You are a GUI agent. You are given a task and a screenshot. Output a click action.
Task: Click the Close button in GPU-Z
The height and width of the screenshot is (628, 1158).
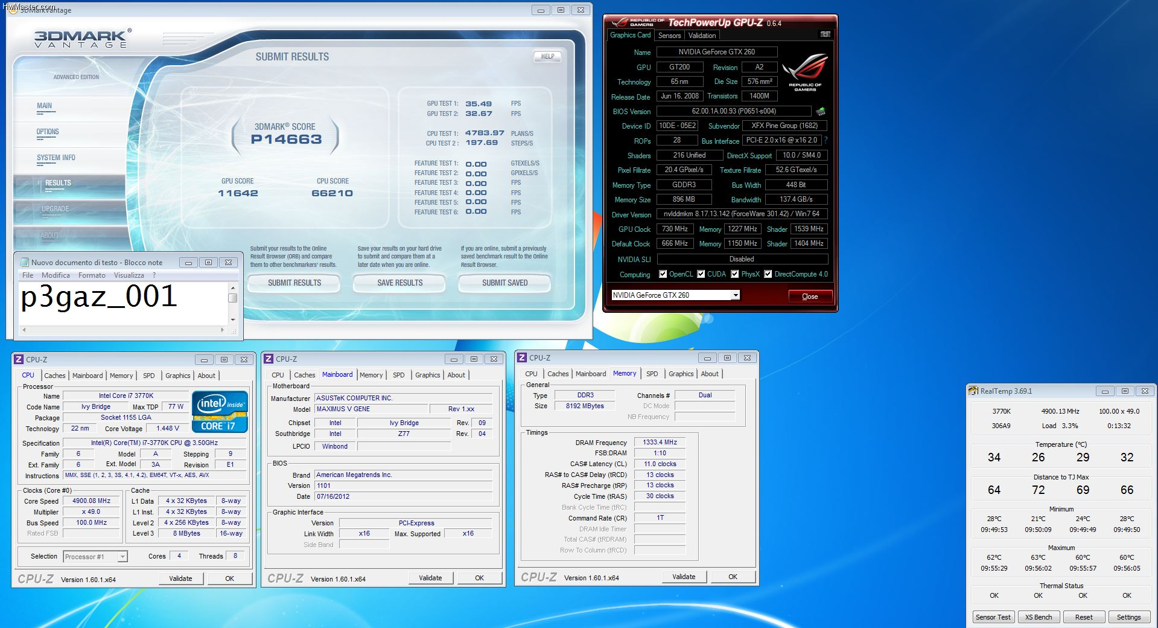pos(810,296)
